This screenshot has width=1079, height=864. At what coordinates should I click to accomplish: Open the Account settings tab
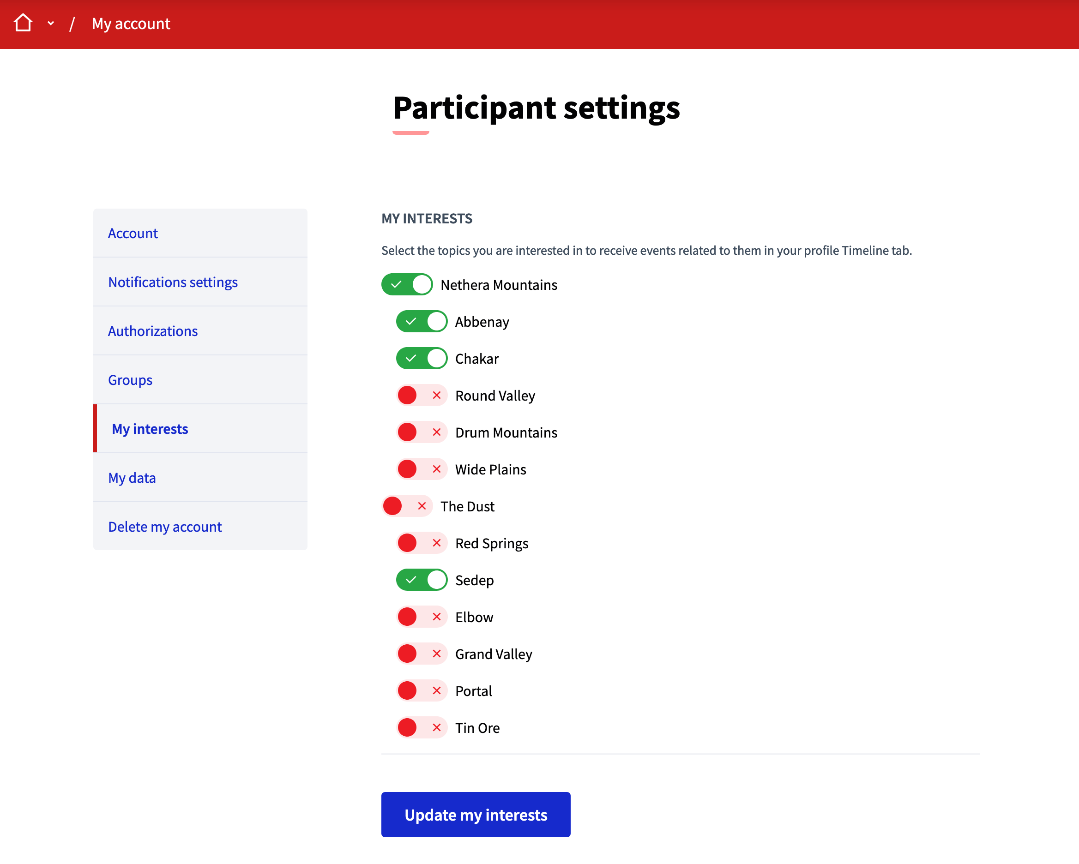pyautogui.click(x=133, y=233)
